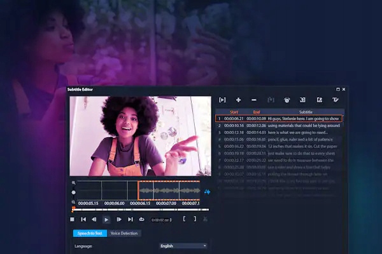Stop video playback
This screenshot has height=254, width=382.
73,219
